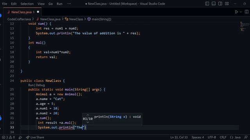
Task: Click the 'return val;' statement
Action: [46, 57]
